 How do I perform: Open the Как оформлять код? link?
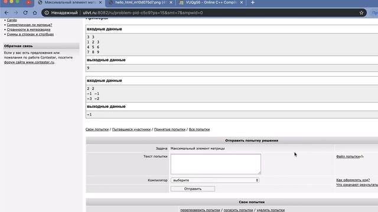click(x=353, y=180)
